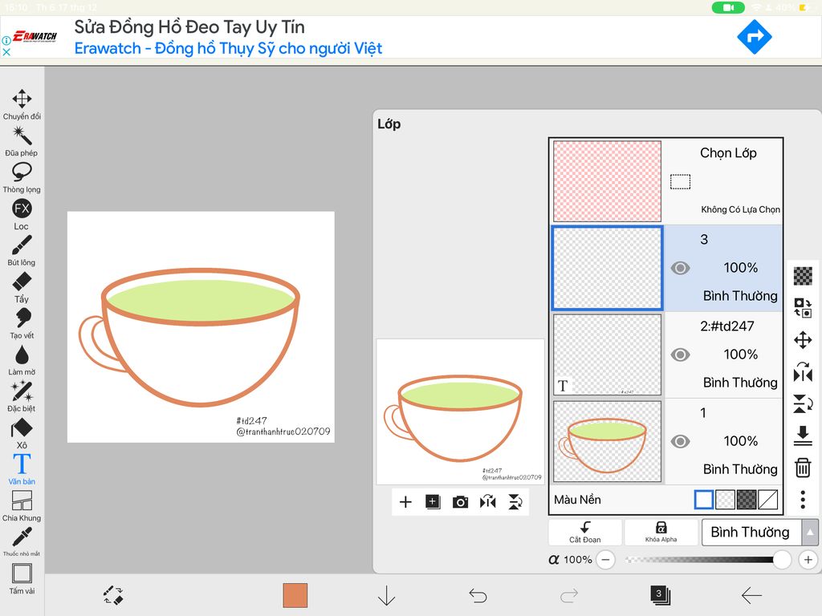822x616 pixels.
Task: Choose the Làm mờ blur tool
Action: pyautogui.click(x=22, y=360)
